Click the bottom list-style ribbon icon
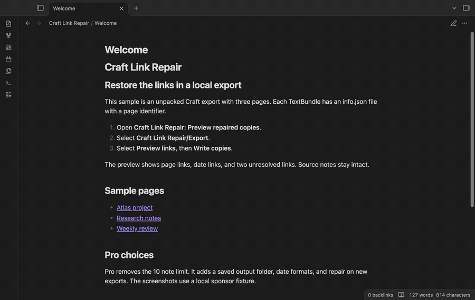The image size is (475, 300). click(8, 95)
